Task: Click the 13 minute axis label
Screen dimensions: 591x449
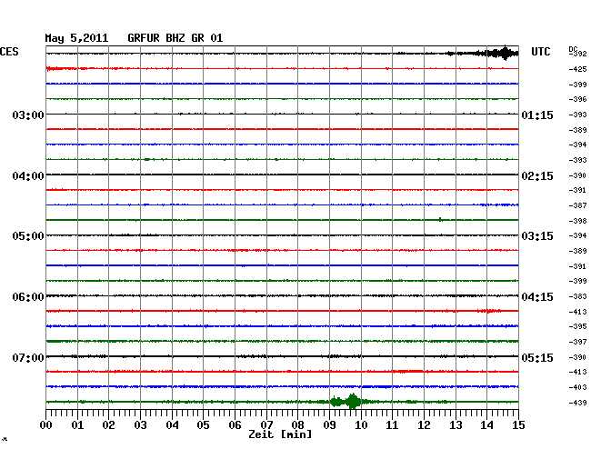Action: tap(456, 425)
